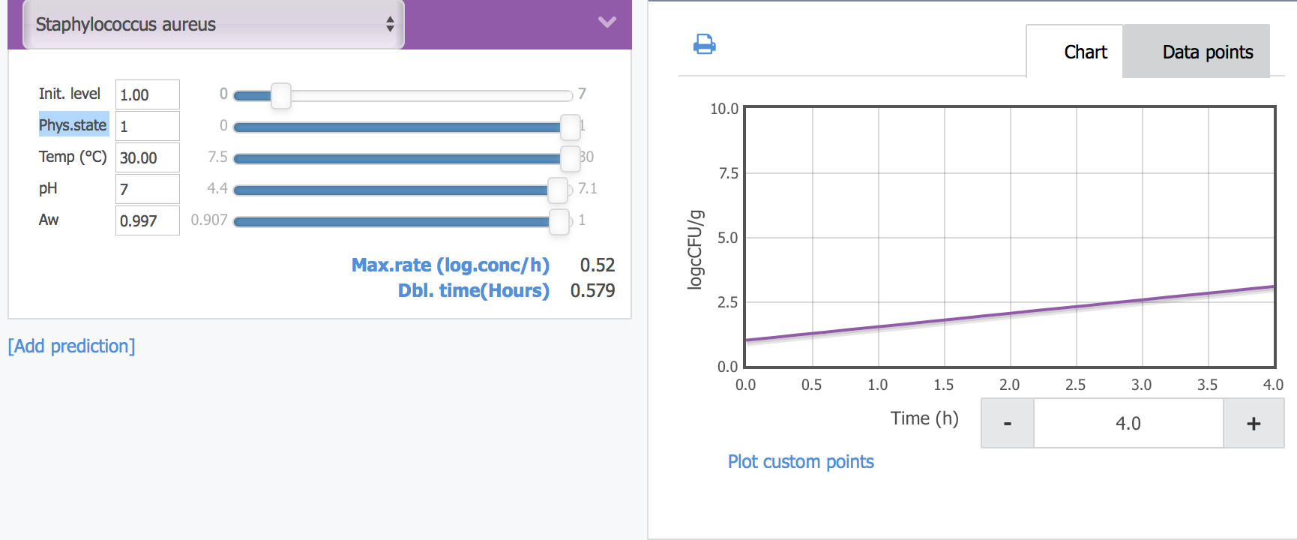Focus the Phys.state input field
This screenshot has width=1297, height=540.
147,127
